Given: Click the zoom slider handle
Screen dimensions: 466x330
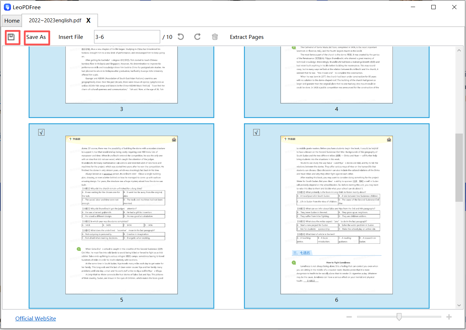Looking at the screenshot, I should (x=399, y=317).
